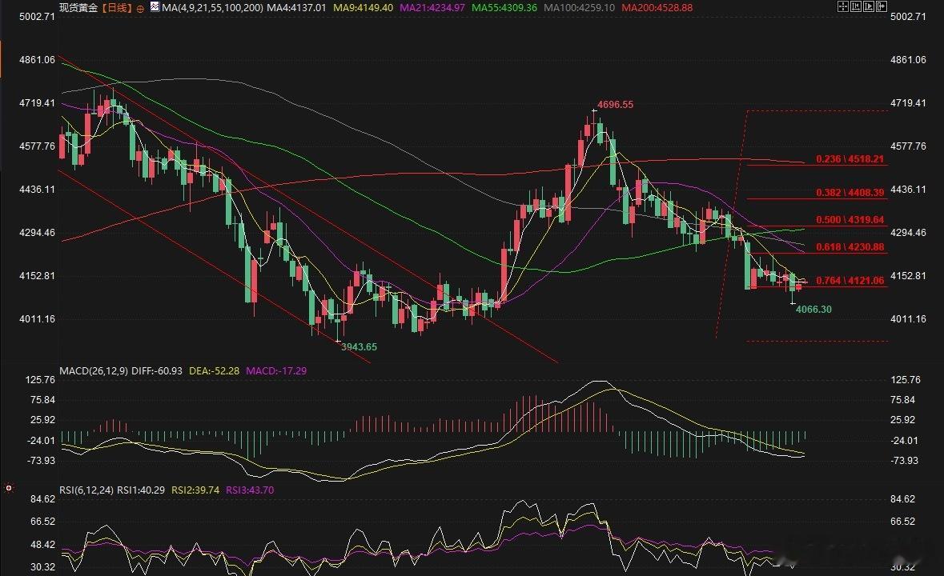Click the 4861.06 label on the left price axis
Viewport: 944px width, 576px height.
38,60
